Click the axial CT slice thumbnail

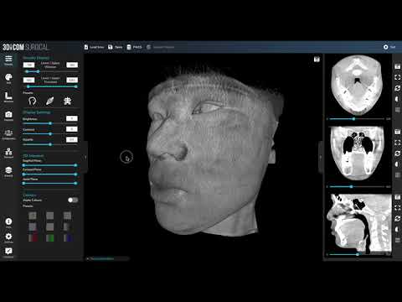pos(357,86)
